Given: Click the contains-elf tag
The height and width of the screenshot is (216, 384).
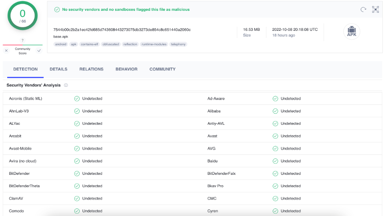Looking at the screenshot, I should (89, 44).
